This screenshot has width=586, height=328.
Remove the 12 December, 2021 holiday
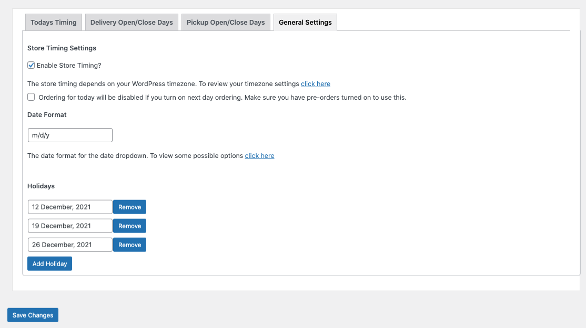tap(129, 207)
